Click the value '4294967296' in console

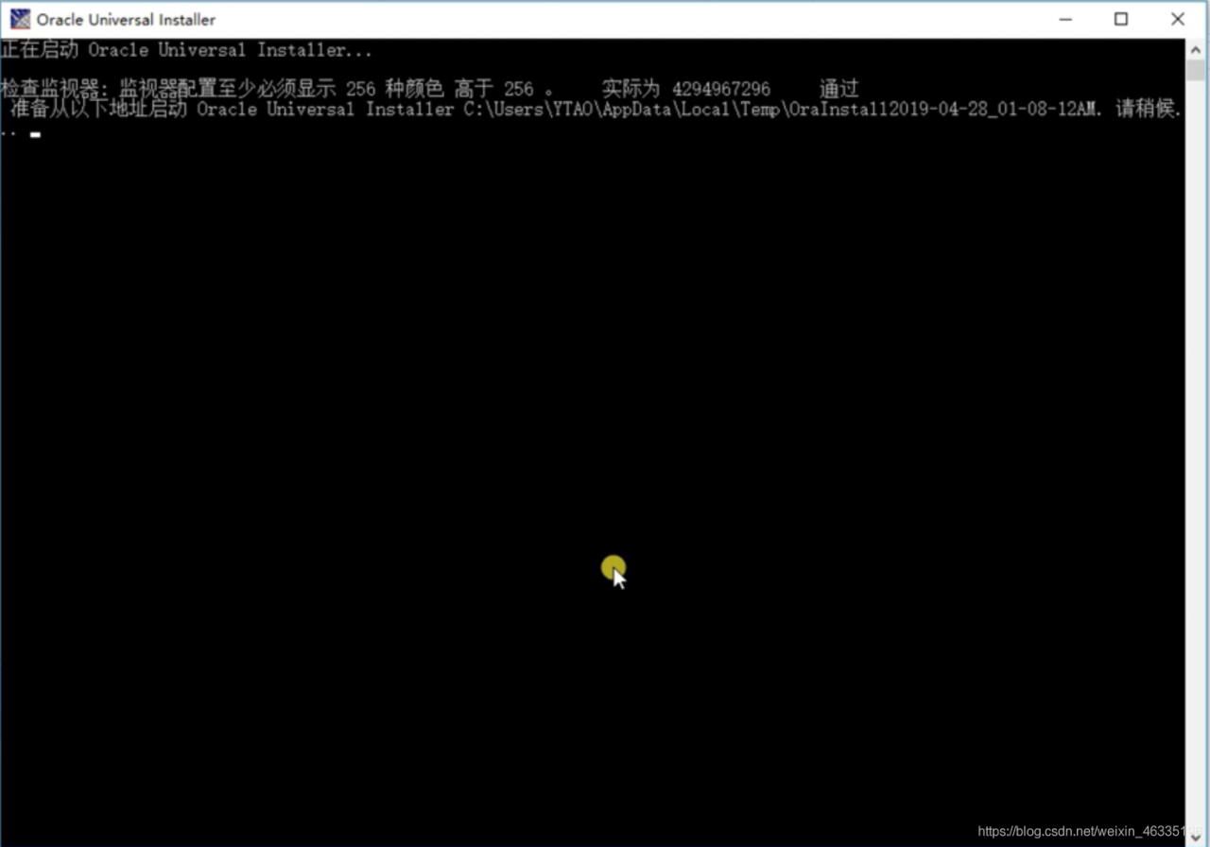(721, 89)
